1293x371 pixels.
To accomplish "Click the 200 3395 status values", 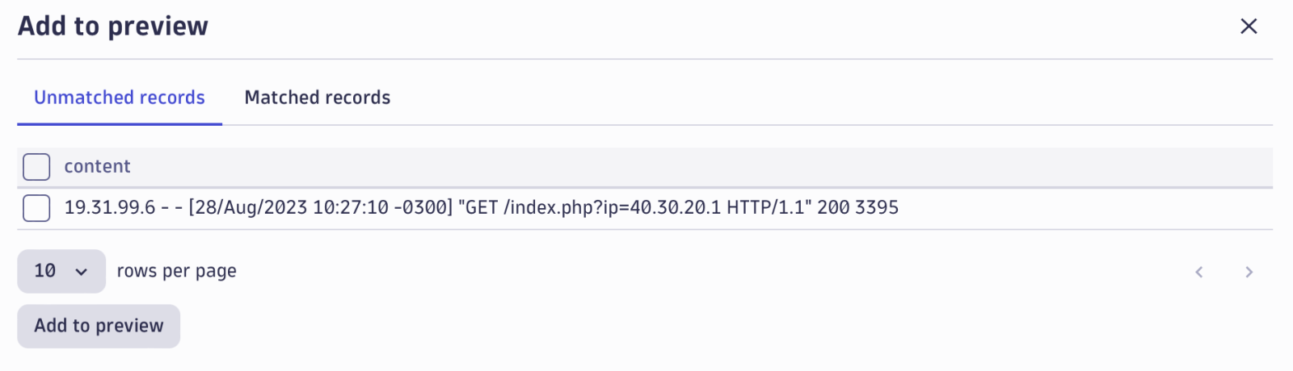I will click(857, 208).
